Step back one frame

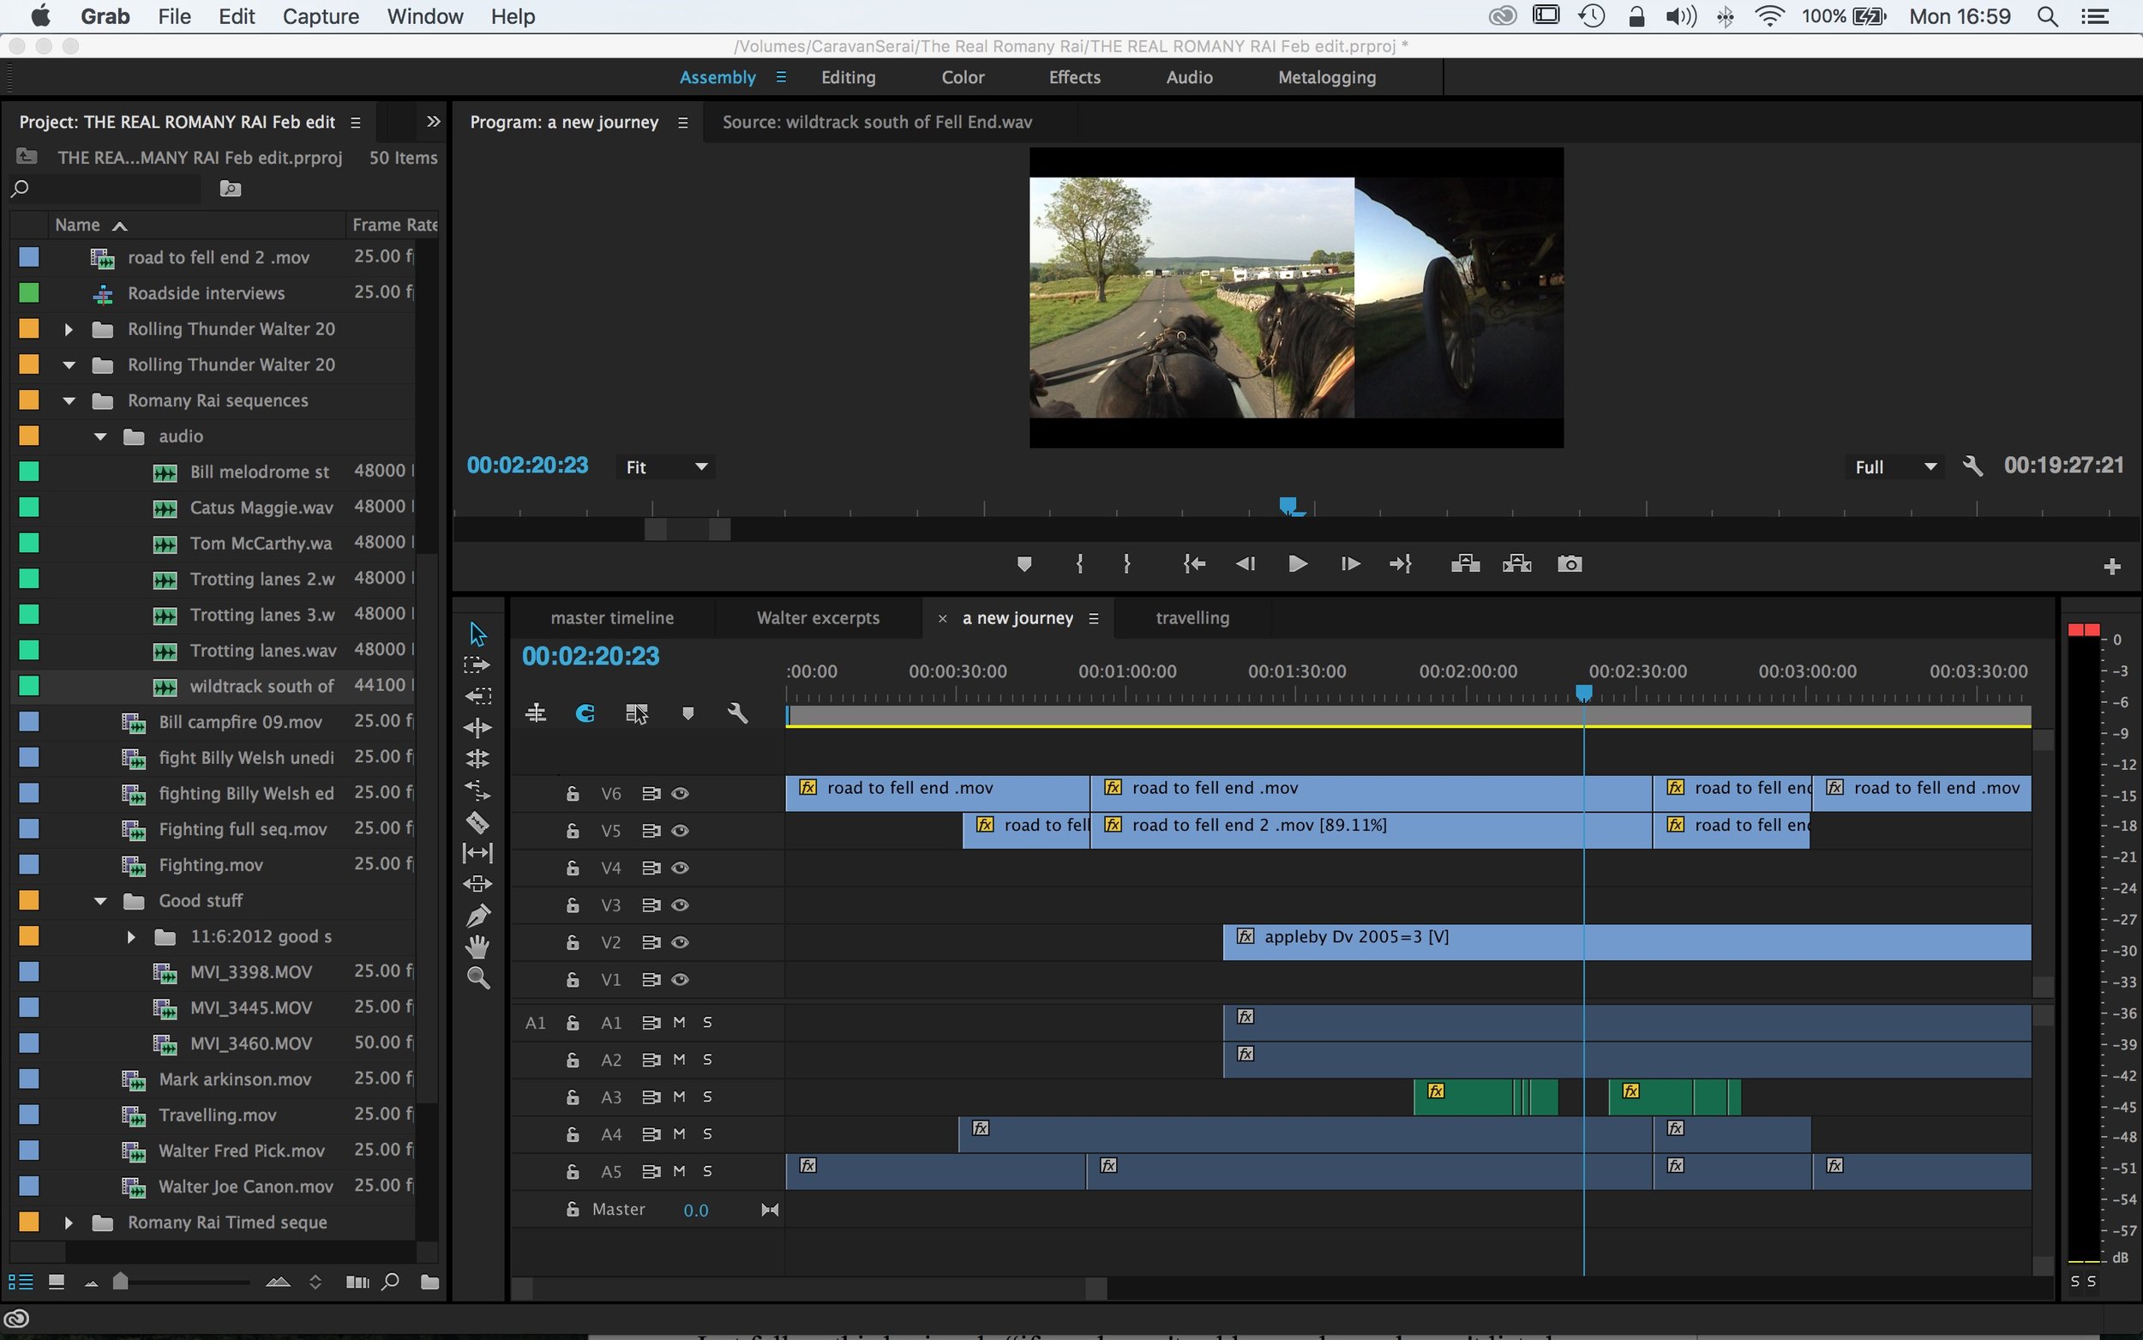pos(1245,563)
